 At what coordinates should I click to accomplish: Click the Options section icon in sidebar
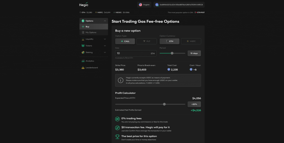click(x=83, y=21)
